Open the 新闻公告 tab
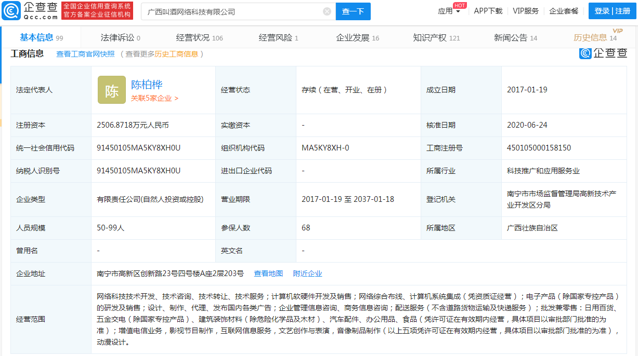638x356 pixels. 516,37
